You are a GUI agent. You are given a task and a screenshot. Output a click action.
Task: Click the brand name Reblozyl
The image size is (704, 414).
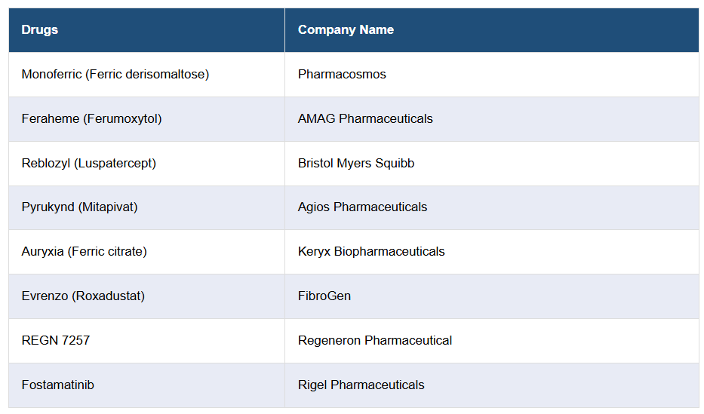pyautogui.click(x=46, y=164)
